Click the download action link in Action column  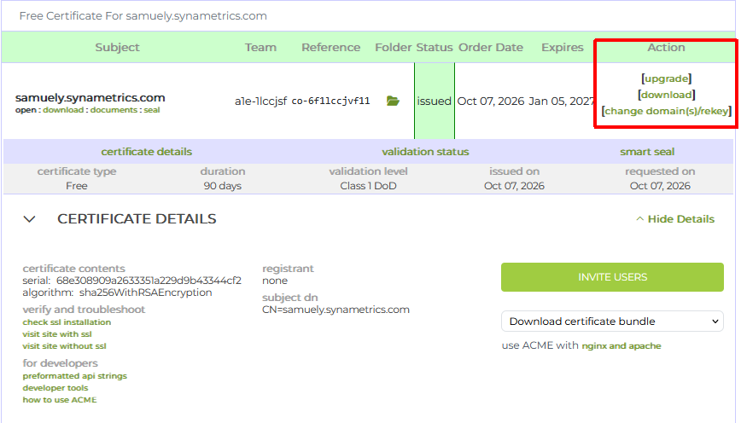(x=667, y=95)
